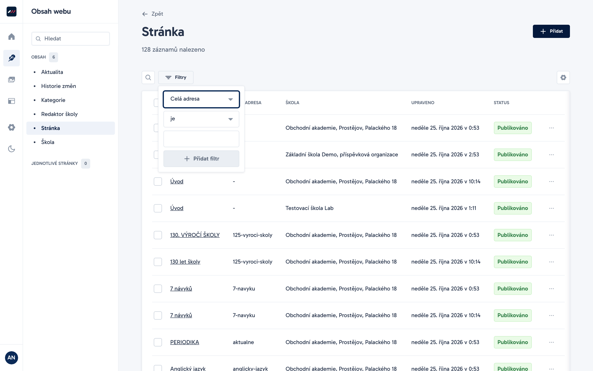Open Historie změn collection
The width and height of the screenshot is (593, 371).
58,86
